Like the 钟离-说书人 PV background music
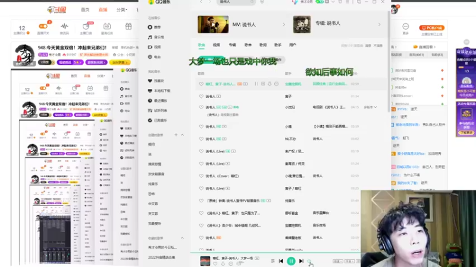The image size is (476, 267). [x=201, y=201]
